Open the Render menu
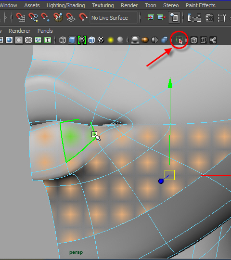Image resolution: width=231 pixels, height=260 pixels. [129, 5]
